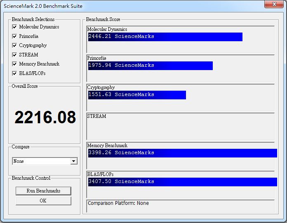Uncheck the Molecular Dynamics checkbox
The image size is (287, 223).
(x=14, y=27)
